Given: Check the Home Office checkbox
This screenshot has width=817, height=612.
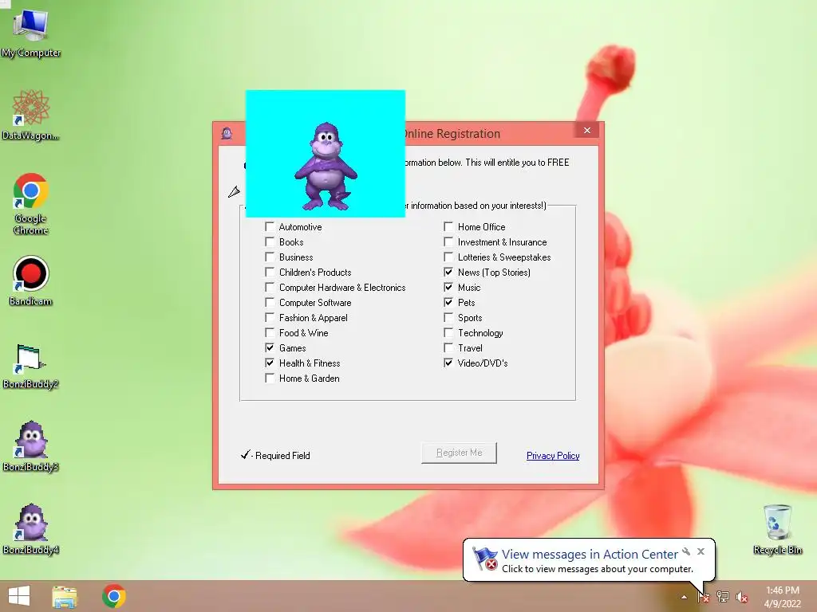Looking at the screenshot, I should (448, 226).
